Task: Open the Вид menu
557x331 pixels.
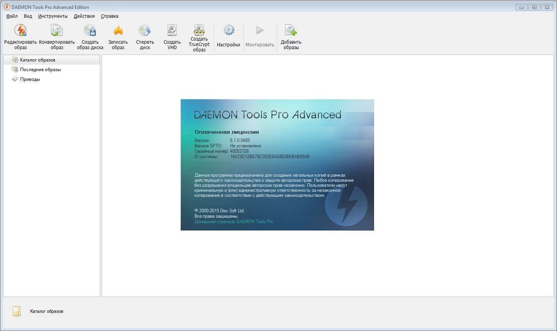Action: (x=28, y=16)
